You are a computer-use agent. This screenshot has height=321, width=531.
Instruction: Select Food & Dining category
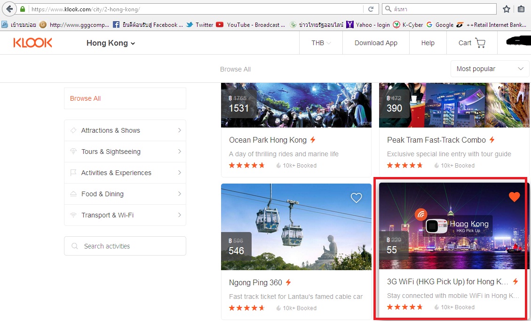(125, 194)
